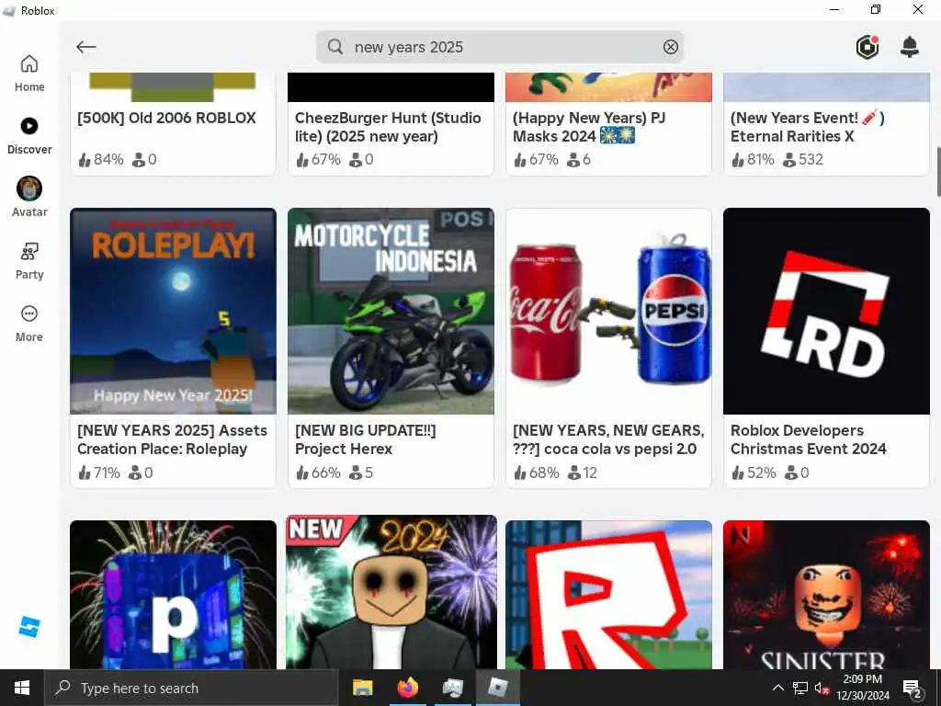
Task: Click the 52% rating on Roblox Developers Christmas Event
Action: pos(754,473)
